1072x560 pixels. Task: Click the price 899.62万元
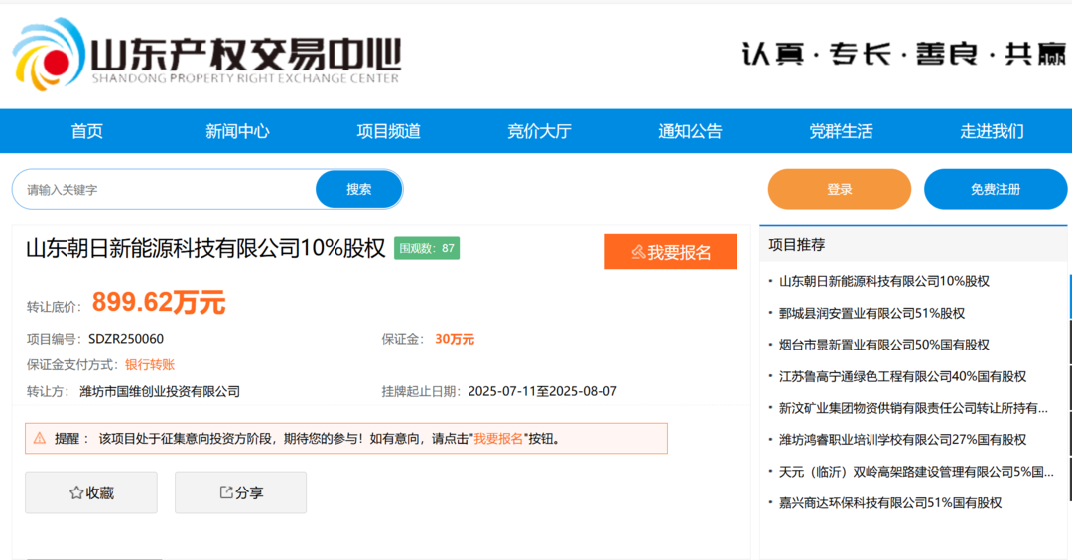[159, 302]
